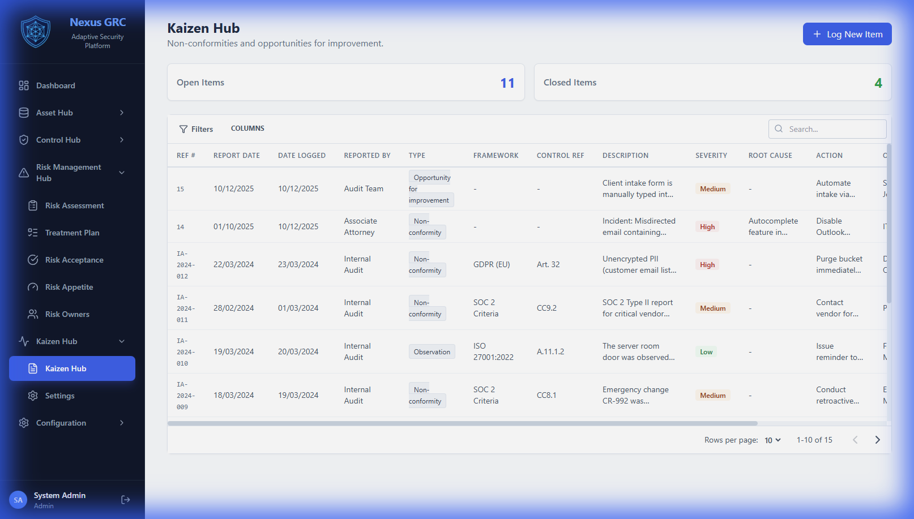This screenshot has height=519, width=914.
Task: Open the Treatment Plan page
Action: click(x=72, y=233)
